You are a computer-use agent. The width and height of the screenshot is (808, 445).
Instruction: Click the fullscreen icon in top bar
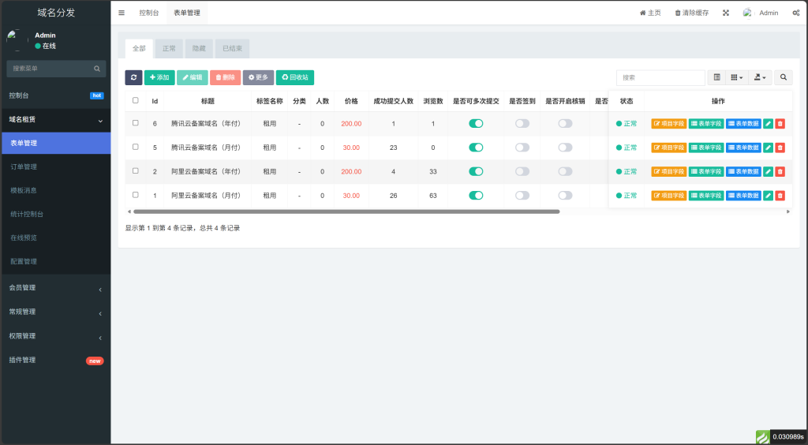tap(725, 13)
